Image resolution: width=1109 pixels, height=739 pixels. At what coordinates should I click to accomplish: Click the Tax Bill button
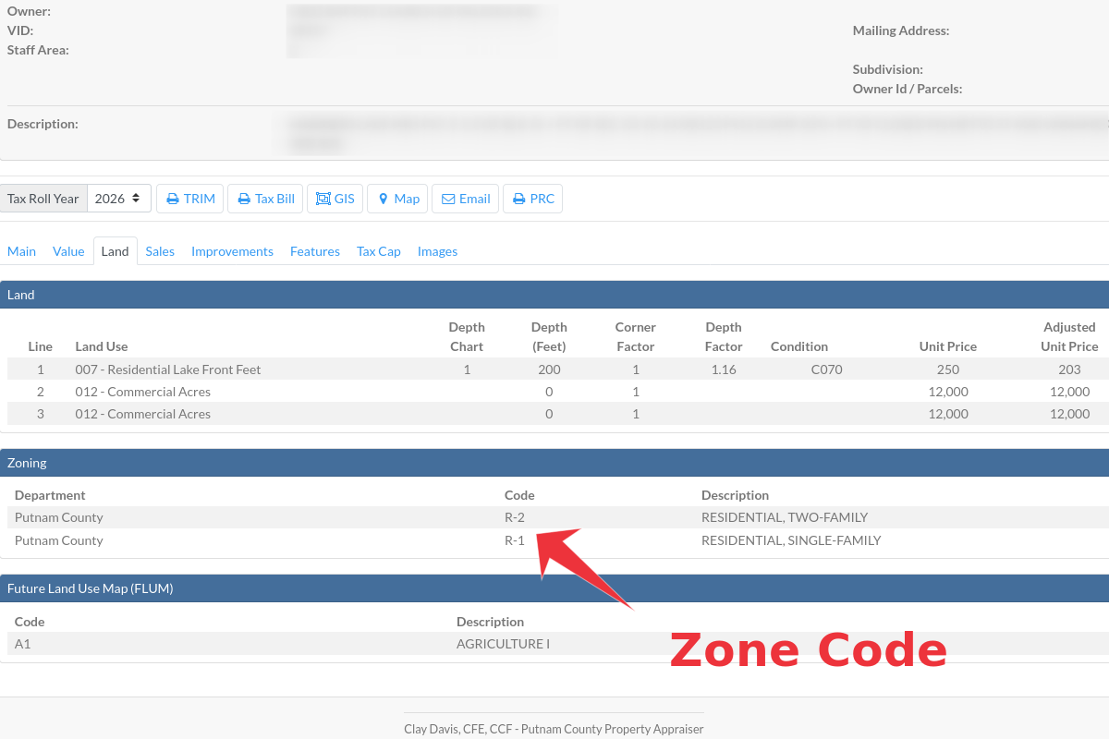(x=265, y=198)
